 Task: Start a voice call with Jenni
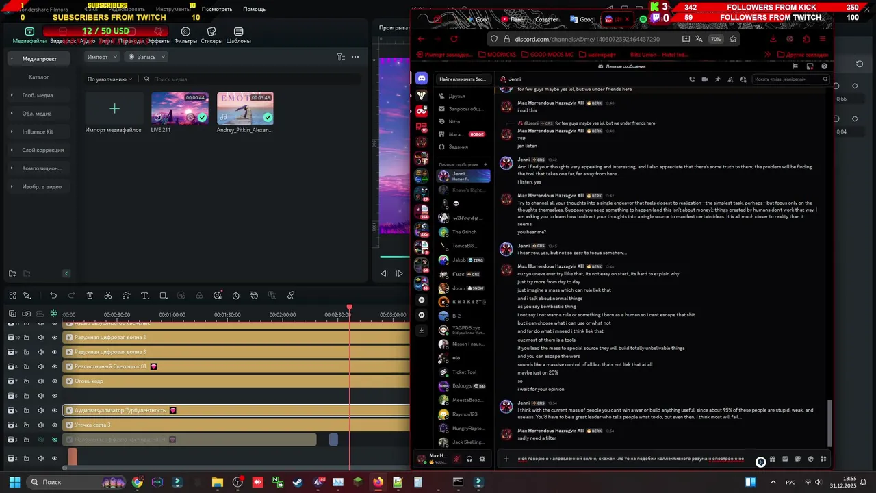(692, 79)
